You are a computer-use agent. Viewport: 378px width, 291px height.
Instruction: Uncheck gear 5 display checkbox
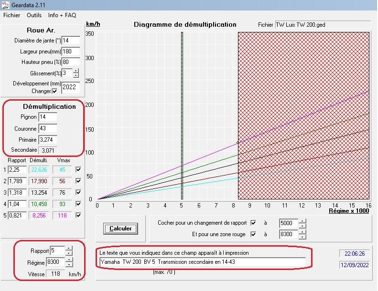[x=78, y=215]
